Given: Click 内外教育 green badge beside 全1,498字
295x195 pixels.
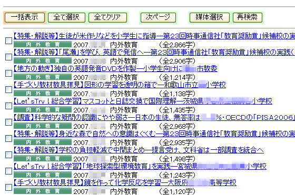Looking at the screenshot, I should tap(43, 159).
